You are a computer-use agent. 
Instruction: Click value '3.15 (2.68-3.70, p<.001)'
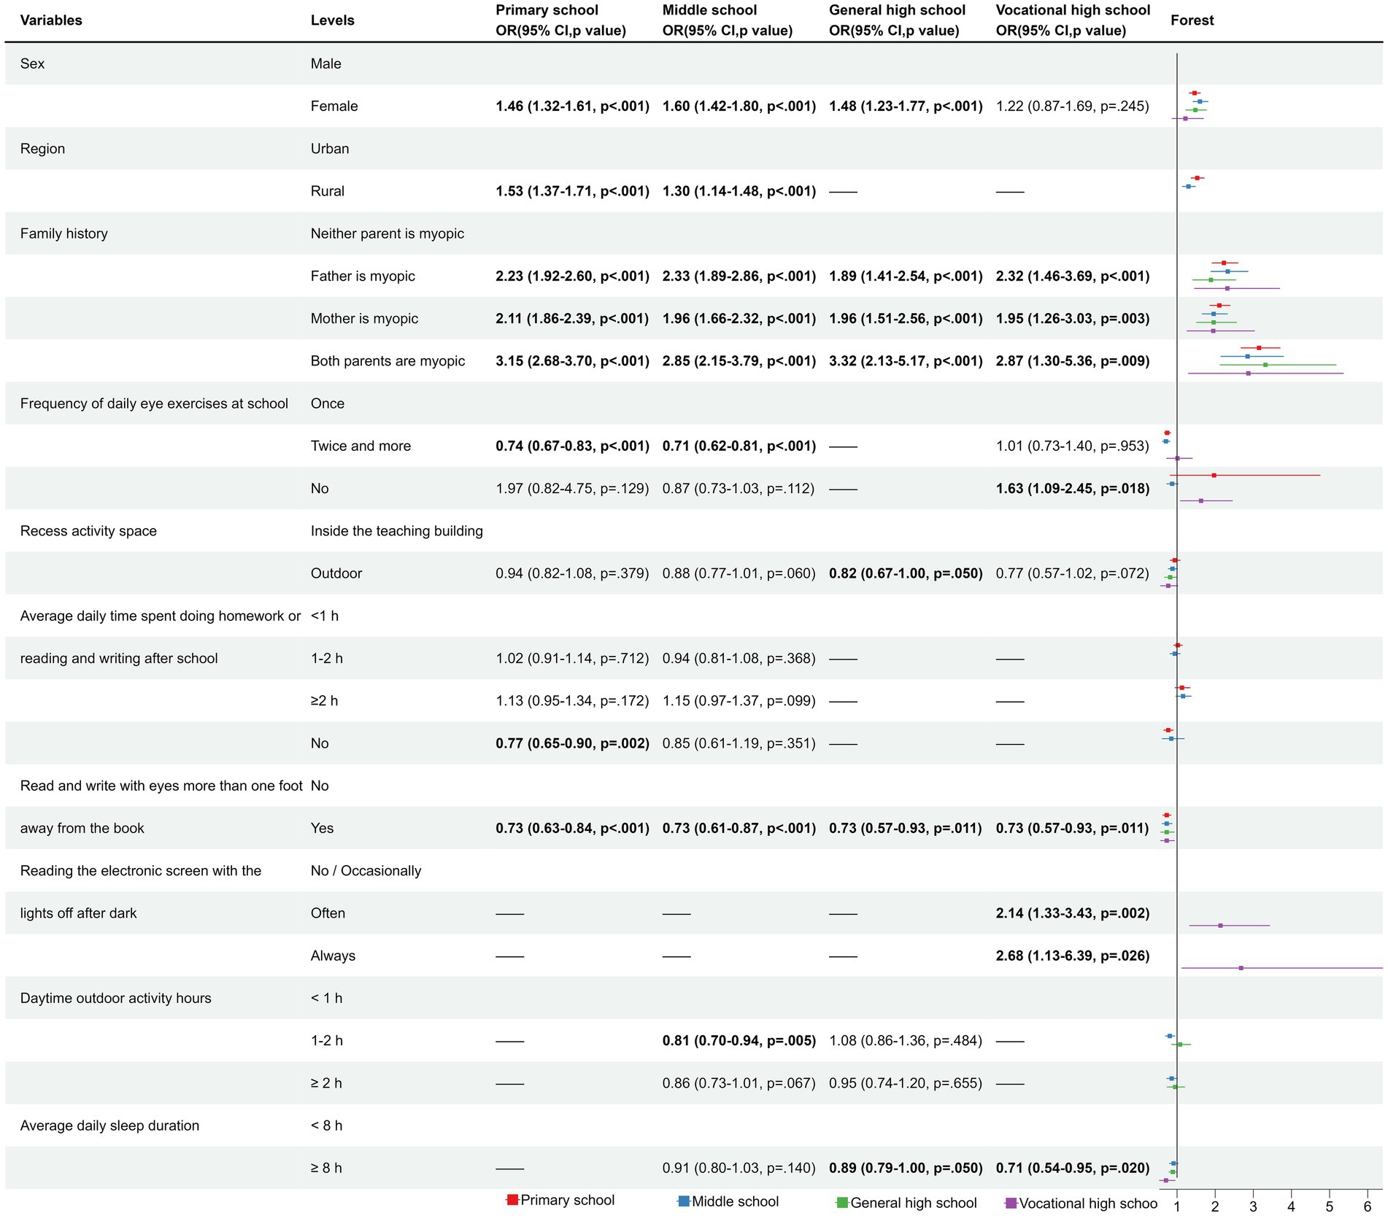(572, 361)
